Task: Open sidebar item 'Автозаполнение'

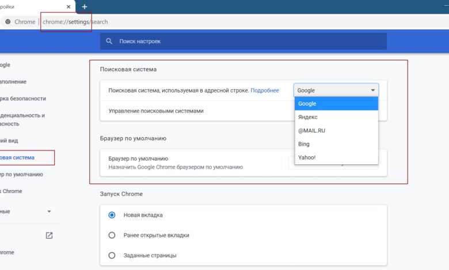Action: (13, 82)
